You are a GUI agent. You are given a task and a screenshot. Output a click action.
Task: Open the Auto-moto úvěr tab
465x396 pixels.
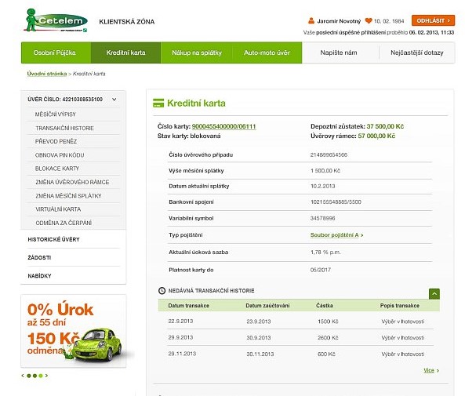point(267,53)
